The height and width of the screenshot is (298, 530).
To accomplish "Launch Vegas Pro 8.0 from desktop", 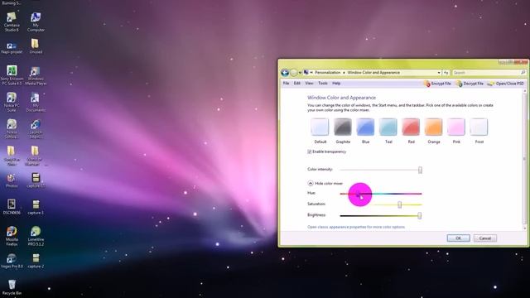I will (x=12, y=261).
